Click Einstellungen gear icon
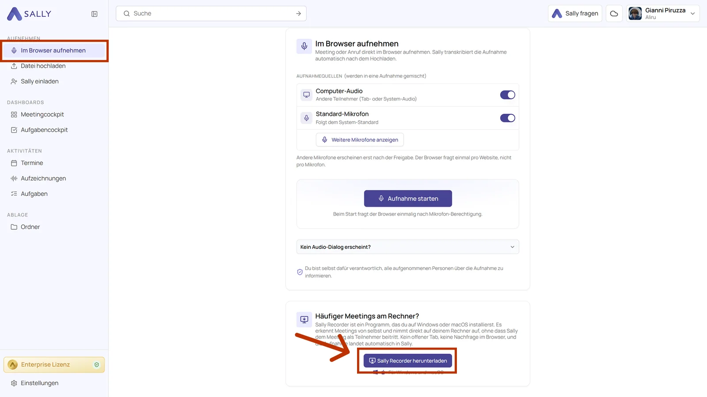Viewport: 707px width, 397px height. [x=14, y=383]
